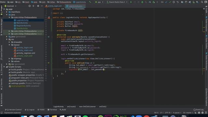Screen dimensions: 208x117
Task: Click Git Update Project blue arrow icon
Action: pos(166,2)
